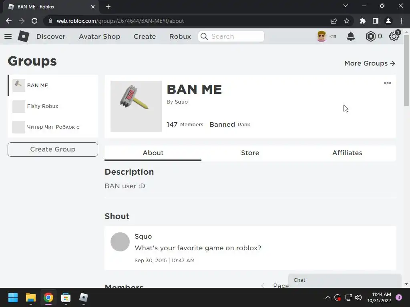The image size is (410, 307).
Task: Click the BAN ME group hammer emblem
Action: [x=136, y=106]
